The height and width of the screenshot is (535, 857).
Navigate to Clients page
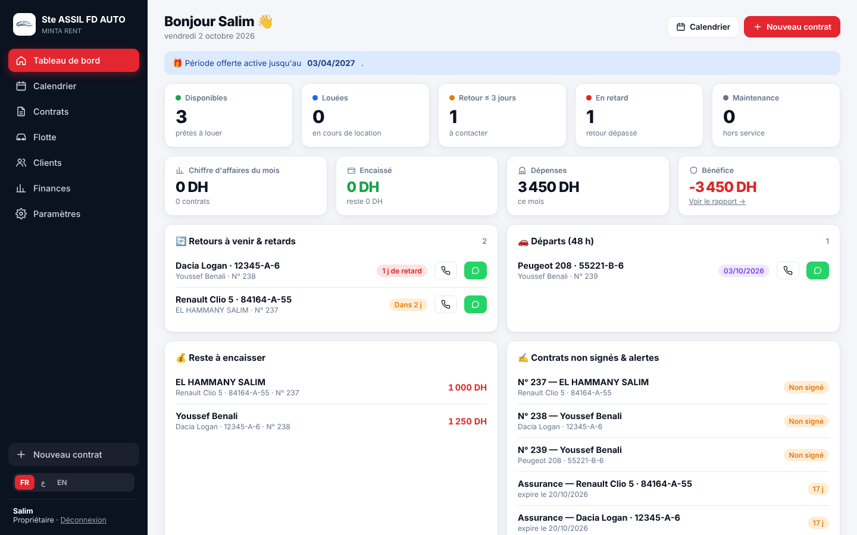74,163
